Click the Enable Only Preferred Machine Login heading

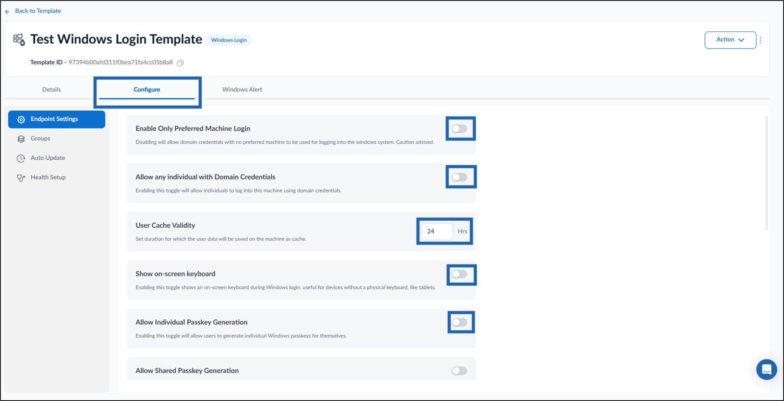(x=193, y=128)
